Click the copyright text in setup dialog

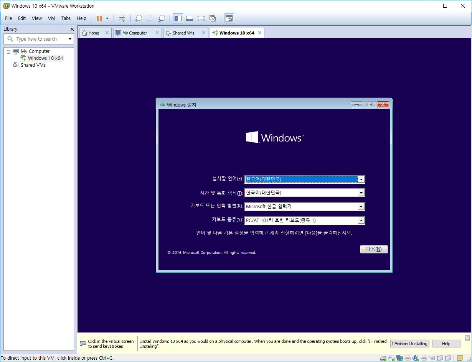[212, 253]
